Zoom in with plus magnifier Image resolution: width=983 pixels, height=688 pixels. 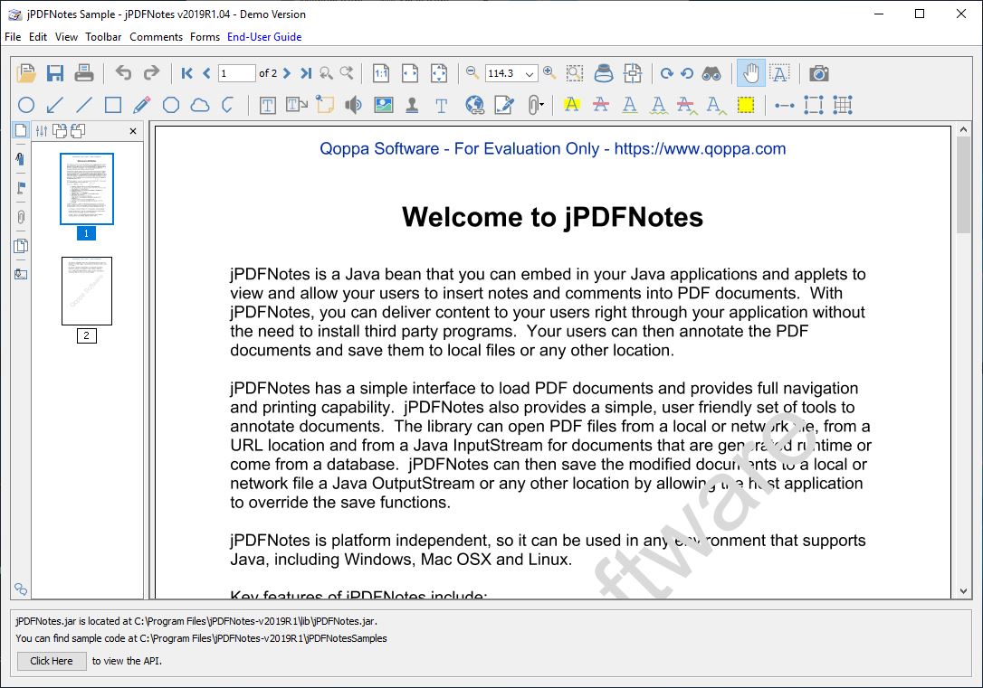point(549,72)
